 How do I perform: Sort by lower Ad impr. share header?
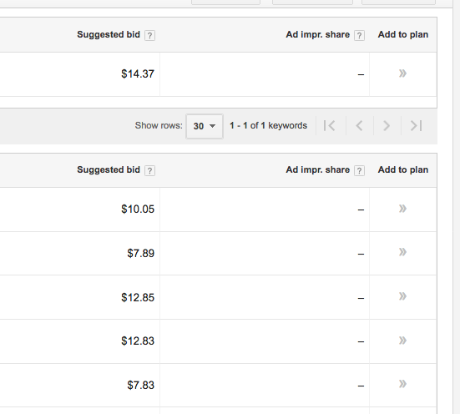pyautogui.click(x=318, y=169)
